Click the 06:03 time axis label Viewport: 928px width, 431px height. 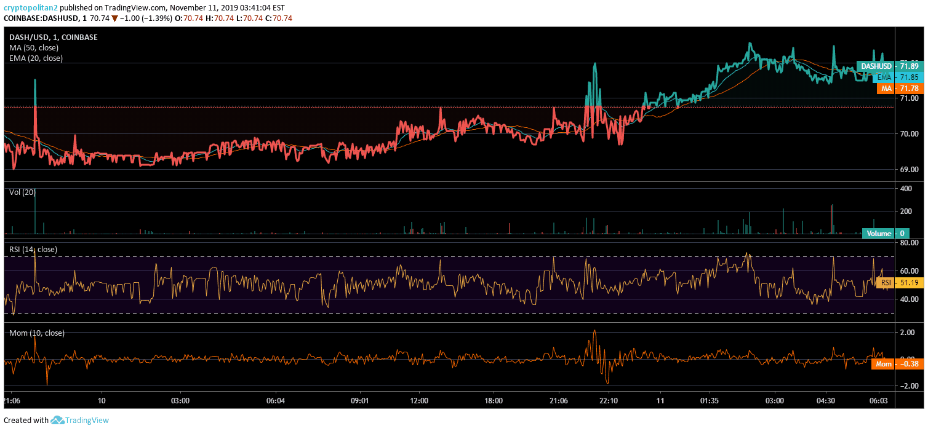[x=878, y=401]
